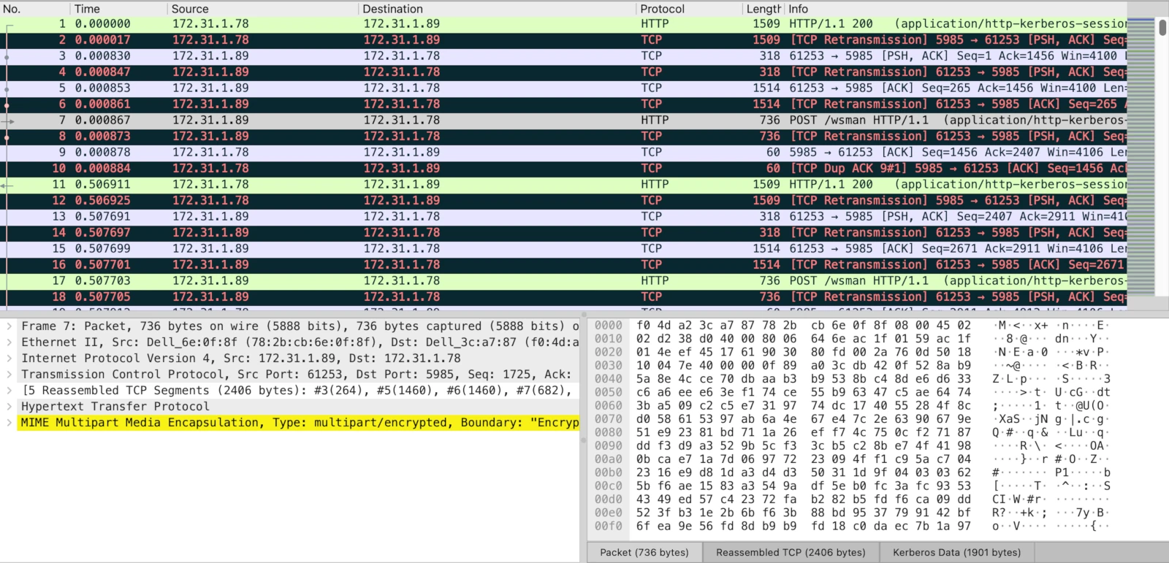1169x563 pixels.
Task: Click hex offset 0000 in bytes pane
Action: click(x=608, y=326)
